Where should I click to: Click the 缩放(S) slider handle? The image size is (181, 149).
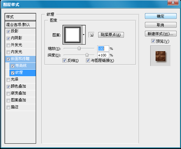tap(79, 48)
